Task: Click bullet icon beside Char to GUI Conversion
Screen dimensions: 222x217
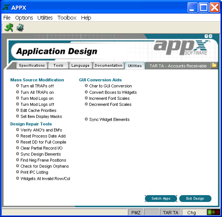Action: point(86,86)
